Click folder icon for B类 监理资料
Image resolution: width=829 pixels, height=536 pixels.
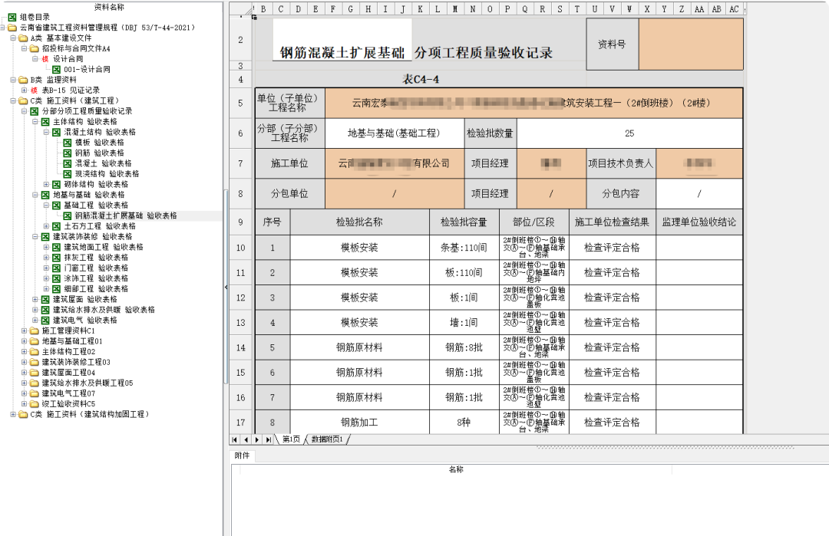23,80
